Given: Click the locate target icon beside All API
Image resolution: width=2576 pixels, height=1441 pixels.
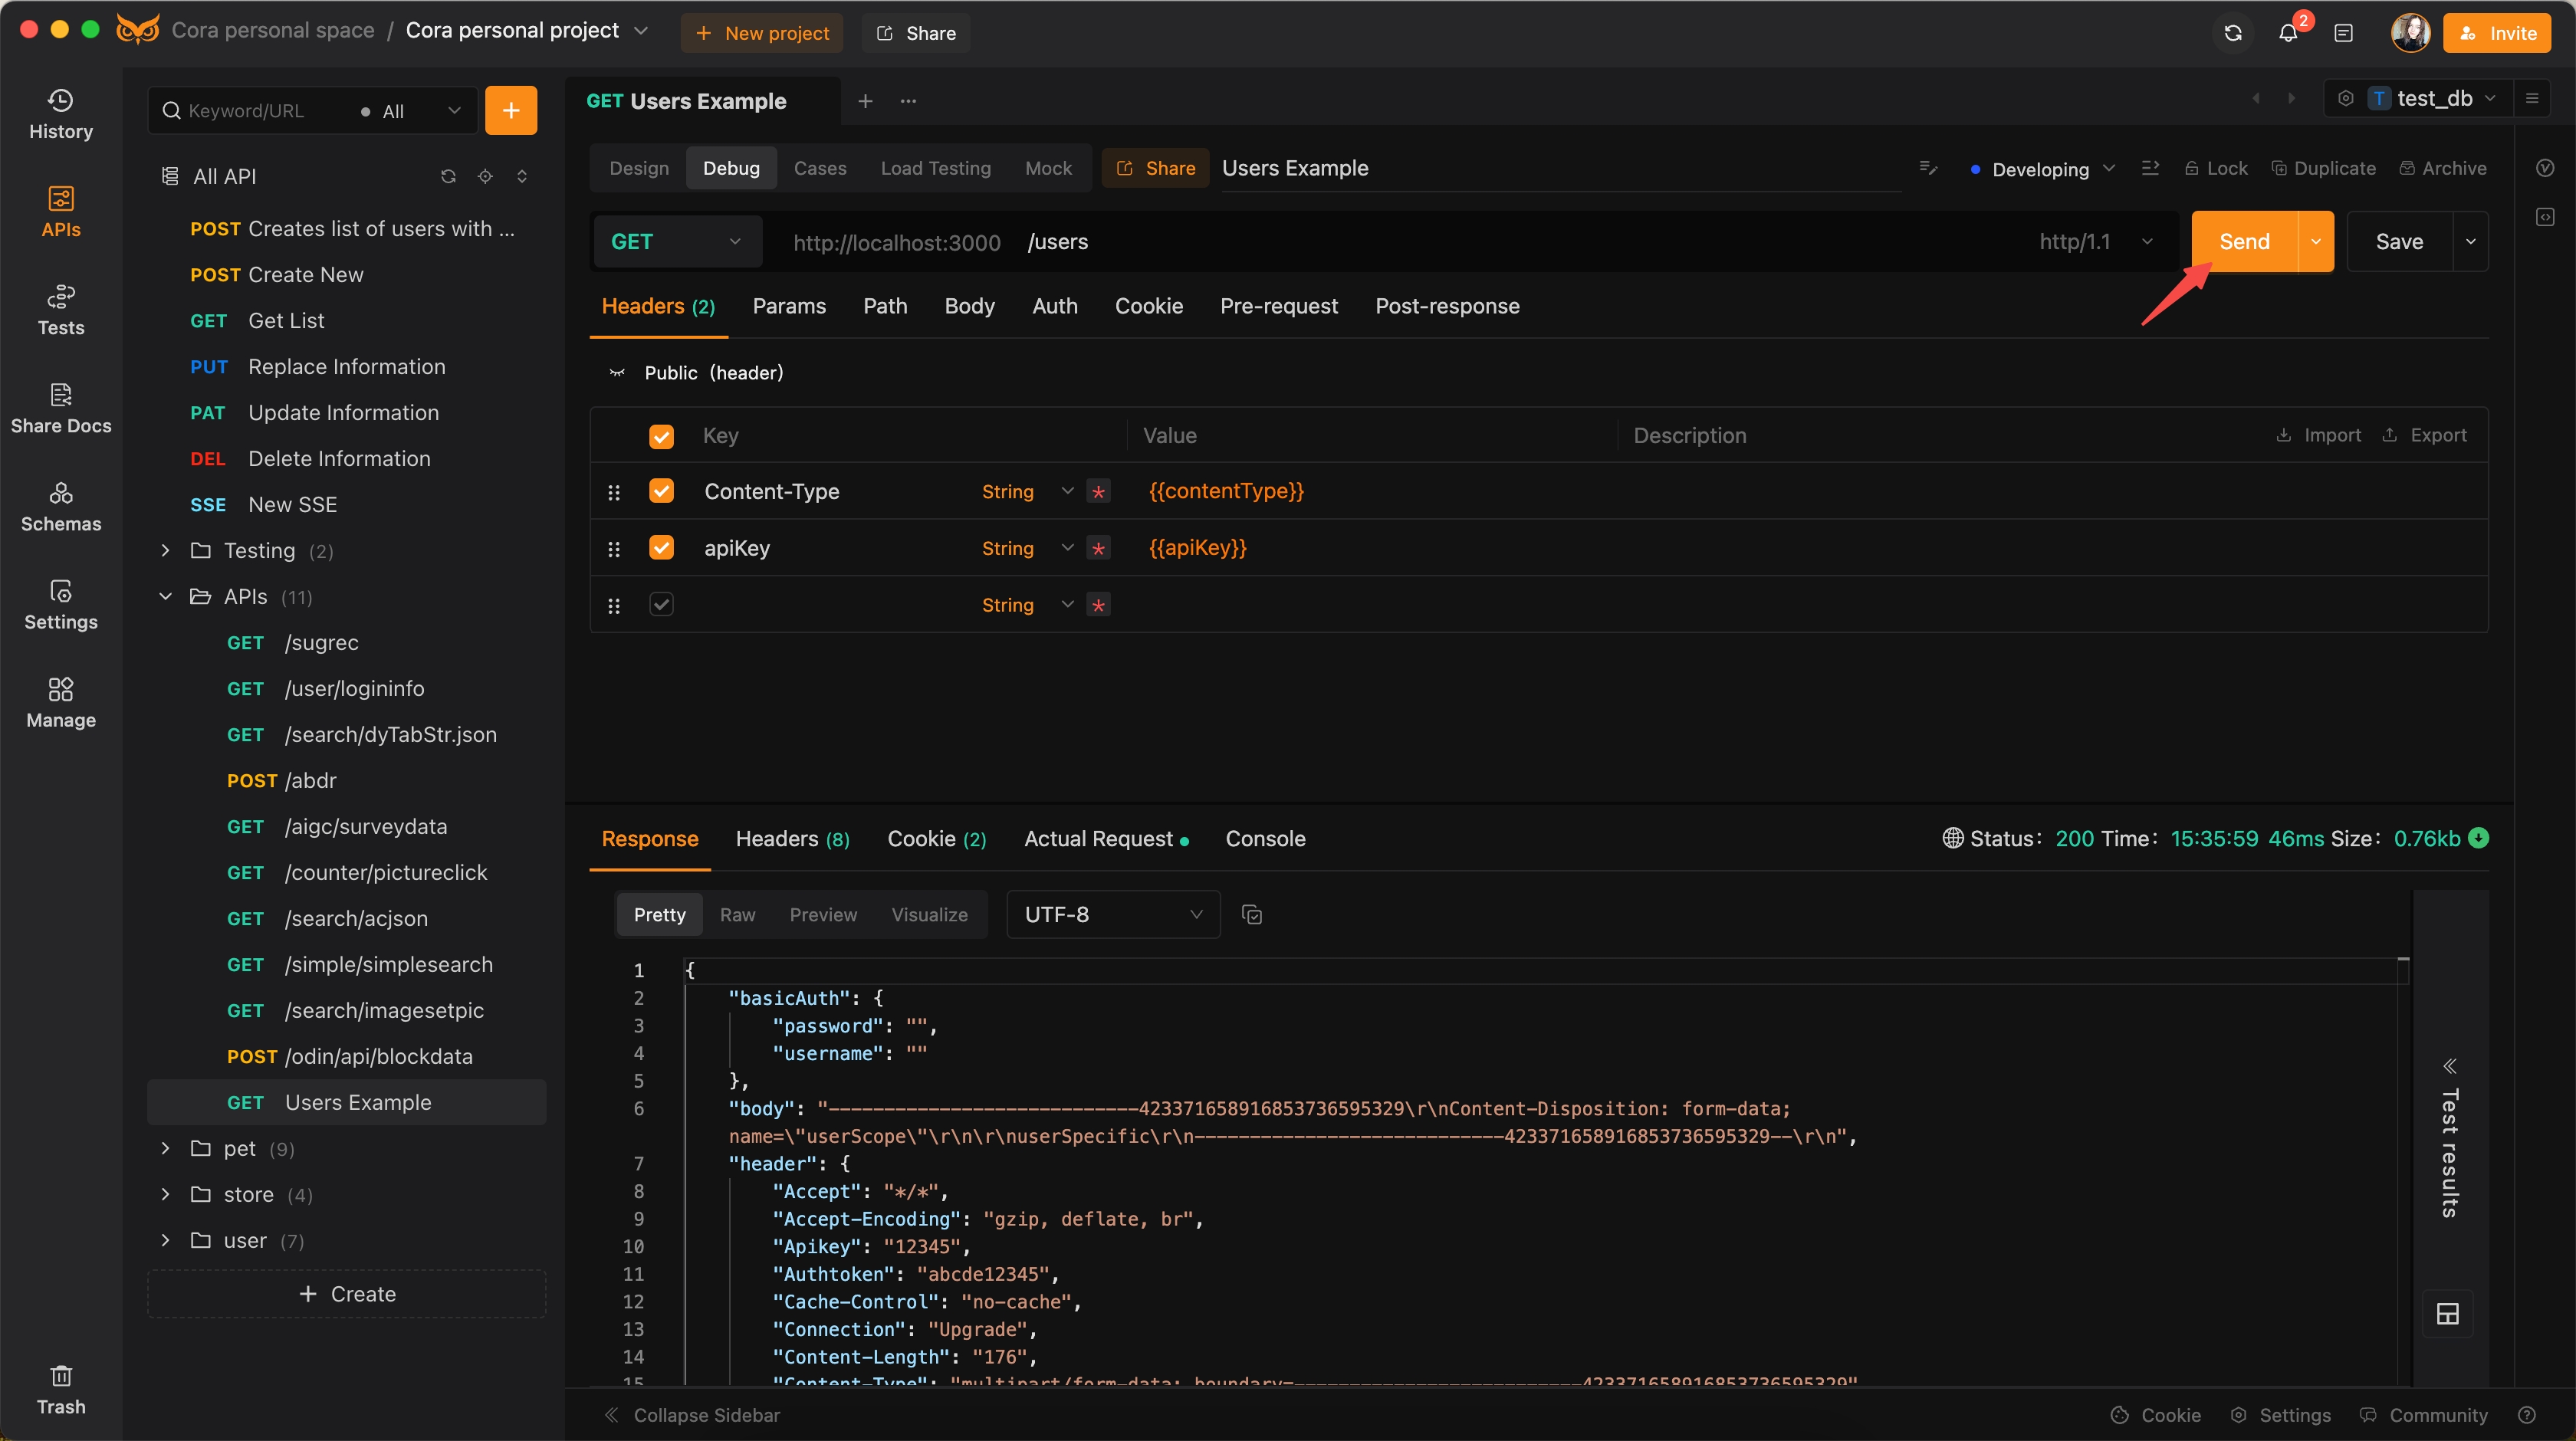Looking at the screenshot, I should (485, 176).
